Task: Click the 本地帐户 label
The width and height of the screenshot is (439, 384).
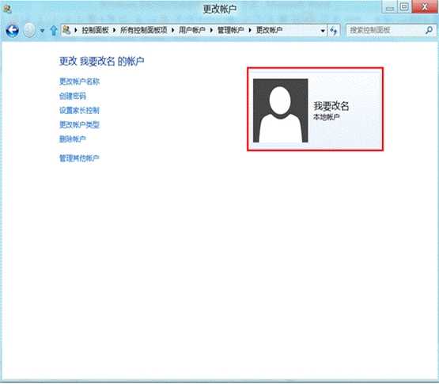Action: pyautogui.click(x=327, y=117)
